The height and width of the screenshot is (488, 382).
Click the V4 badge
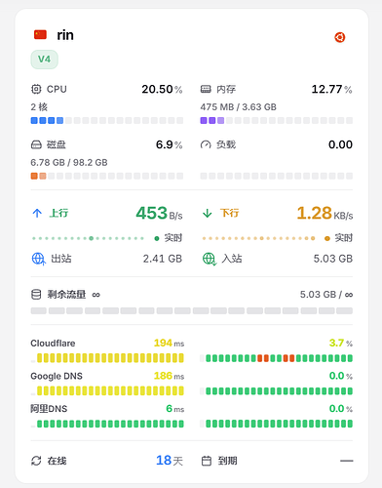pos(45,60)
